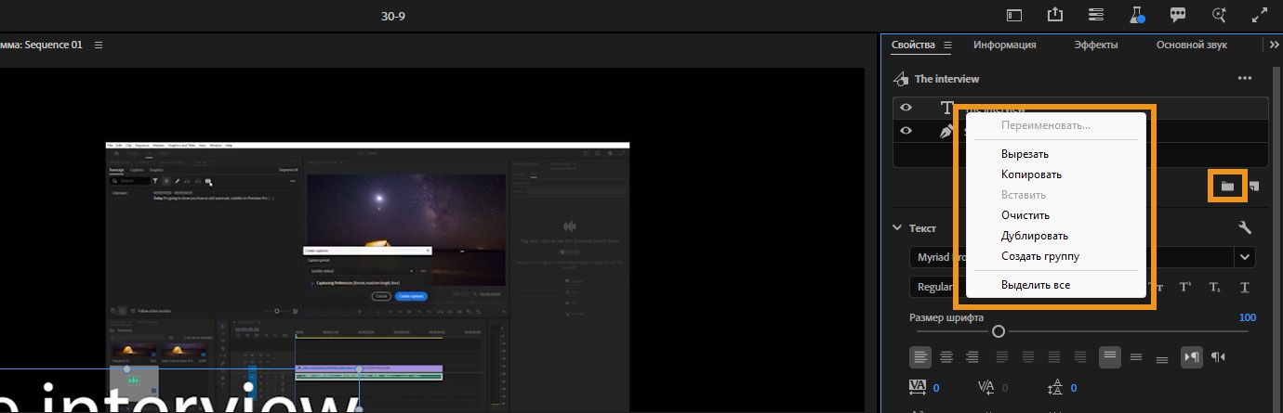Open the Myriad font family dropdown arrow
Screen dimensions: 1283x413
[1244, 257]
